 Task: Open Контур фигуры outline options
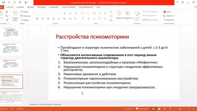pos(150,16)
